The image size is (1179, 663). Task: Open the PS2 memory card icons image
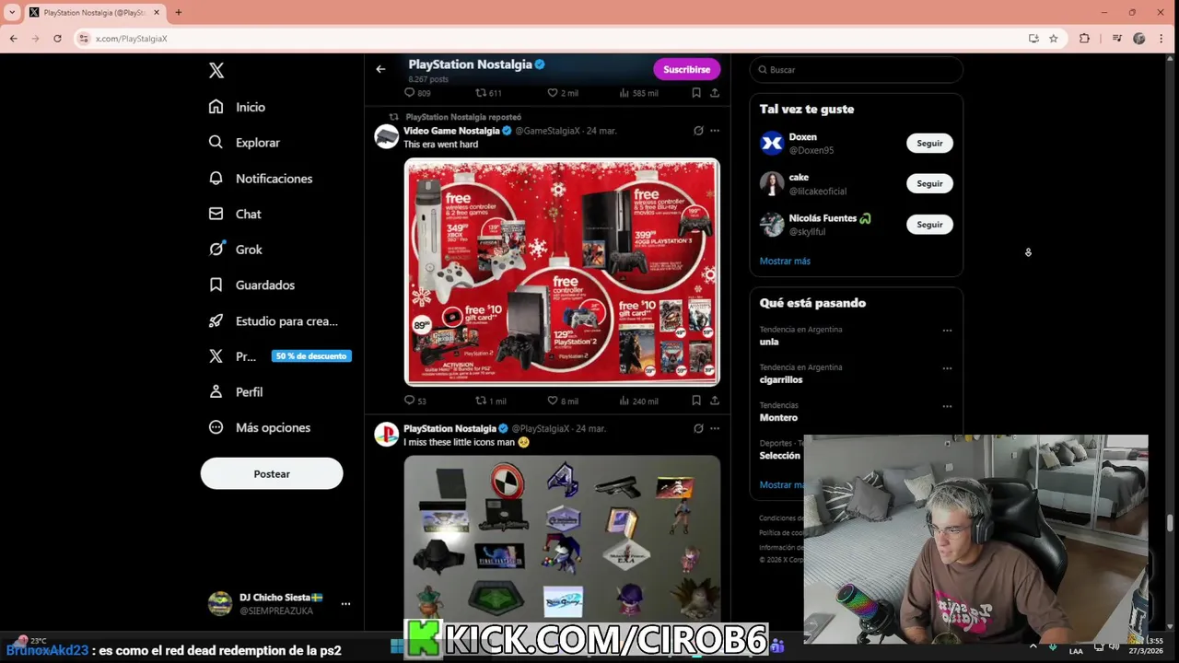click(x=562, y=539)
